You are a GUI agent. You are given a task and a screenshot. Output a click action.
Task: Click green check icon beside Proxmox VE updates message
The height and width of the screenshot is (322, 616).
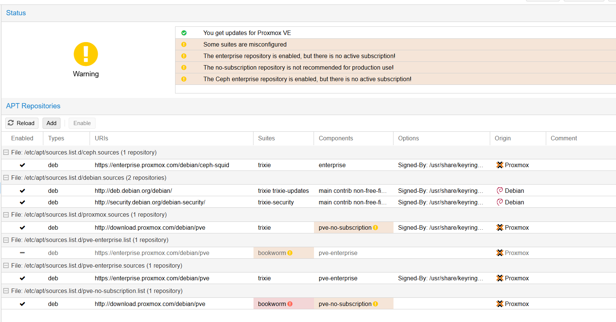pos(184,33)
